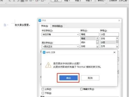Viewport: 129px width, 97px height.
Task: Open the paragraph group dialog launcher in the ribbon
Action: point(48,3)
